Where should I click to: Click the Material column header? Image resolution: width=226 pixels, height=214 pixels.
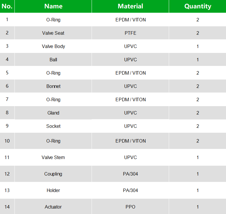pyautogui.click(x=130, y=6)
